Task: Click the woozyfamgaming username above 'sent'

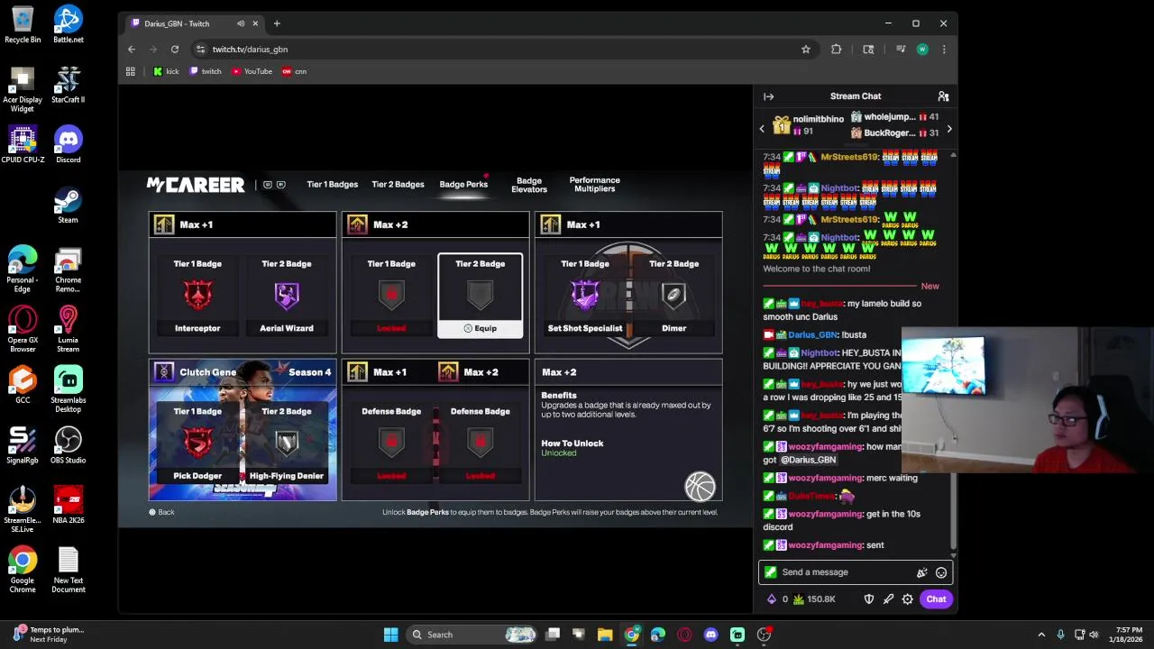Action: [x=825, y=545]
